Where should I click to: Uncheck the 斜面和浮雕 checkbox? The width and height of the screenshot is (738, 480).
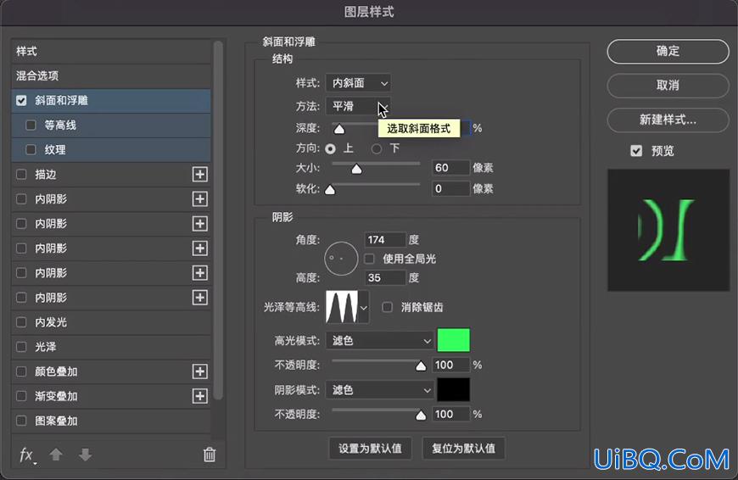click(21, 100)
